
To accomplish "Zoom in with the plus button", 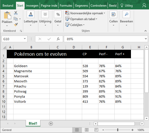I will [x=132, y=130].
